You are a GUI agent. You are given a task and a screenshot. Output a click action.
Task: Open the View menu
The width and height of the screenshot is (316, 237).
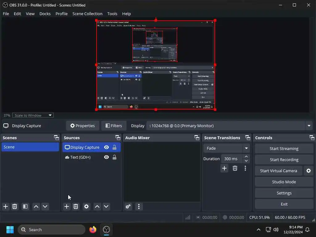30,14
